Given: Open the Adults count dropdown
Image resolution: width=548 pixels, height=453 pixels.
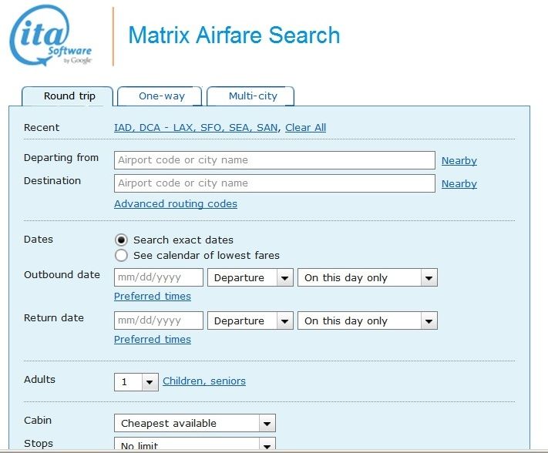Looking at the screenshot, I should click(x=136, y=381).
